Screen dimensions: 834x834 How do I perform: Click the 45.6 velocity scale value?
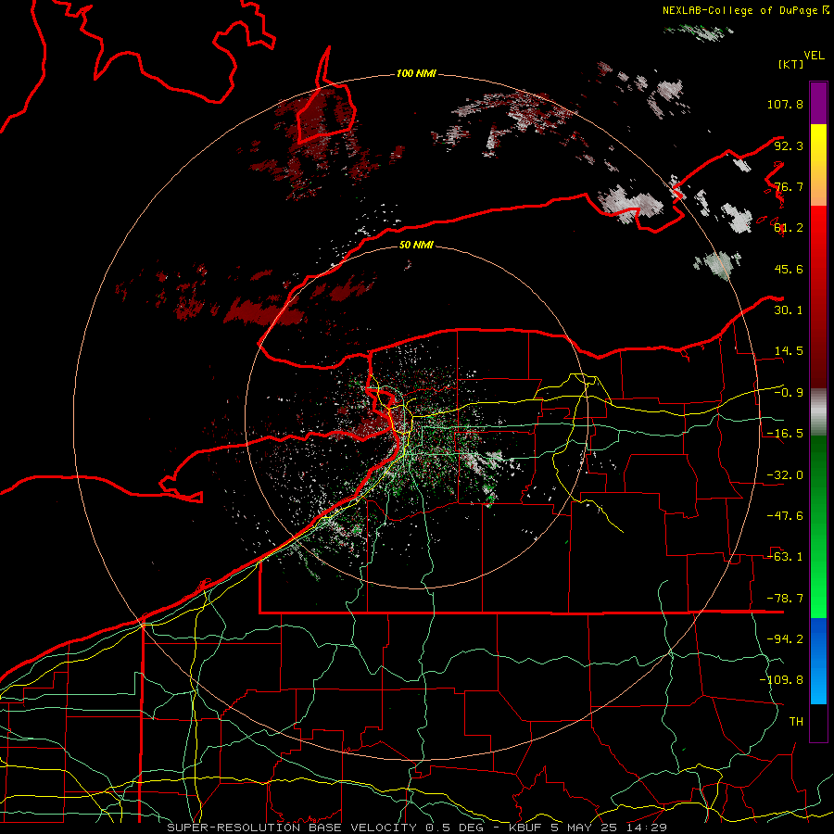tap(789, 269)
